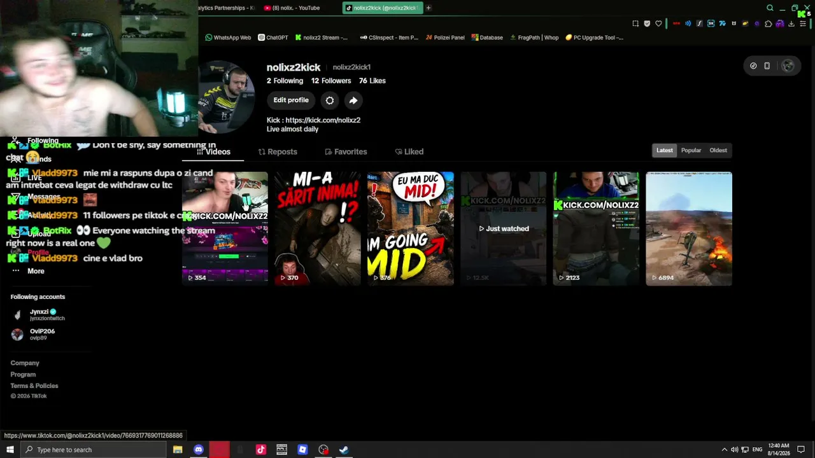Play the MI-A SĂRIT INIMA video
Screen dimensions: 815x458
[318, 228]
